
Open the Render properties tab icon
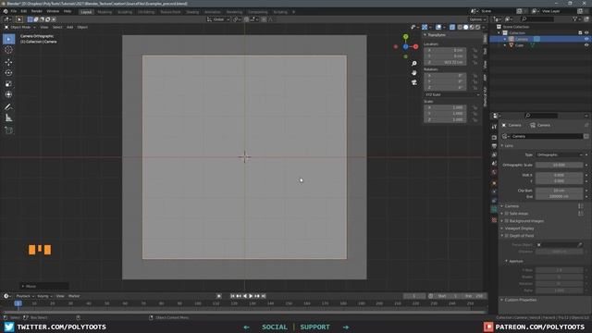pyautogui.click(x=494, y=137)
